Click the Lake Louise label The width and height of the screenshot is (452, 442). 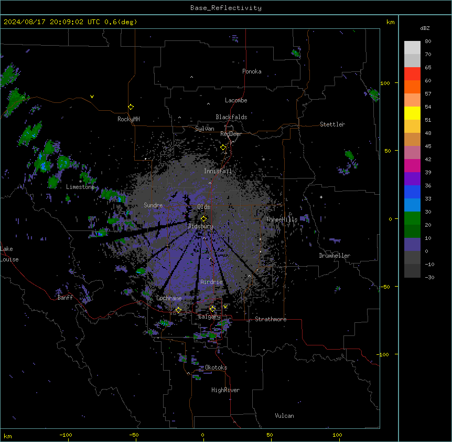click(x=9, y=254)
